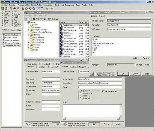Click the Users folder icon in the tree
Viewport: 155px width, 131px height.
[x=31, y=50]
